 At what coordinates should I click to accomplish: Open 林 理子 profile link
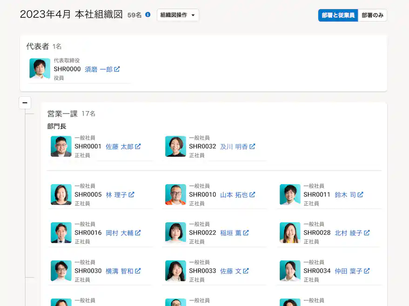(x=116, y=195)
